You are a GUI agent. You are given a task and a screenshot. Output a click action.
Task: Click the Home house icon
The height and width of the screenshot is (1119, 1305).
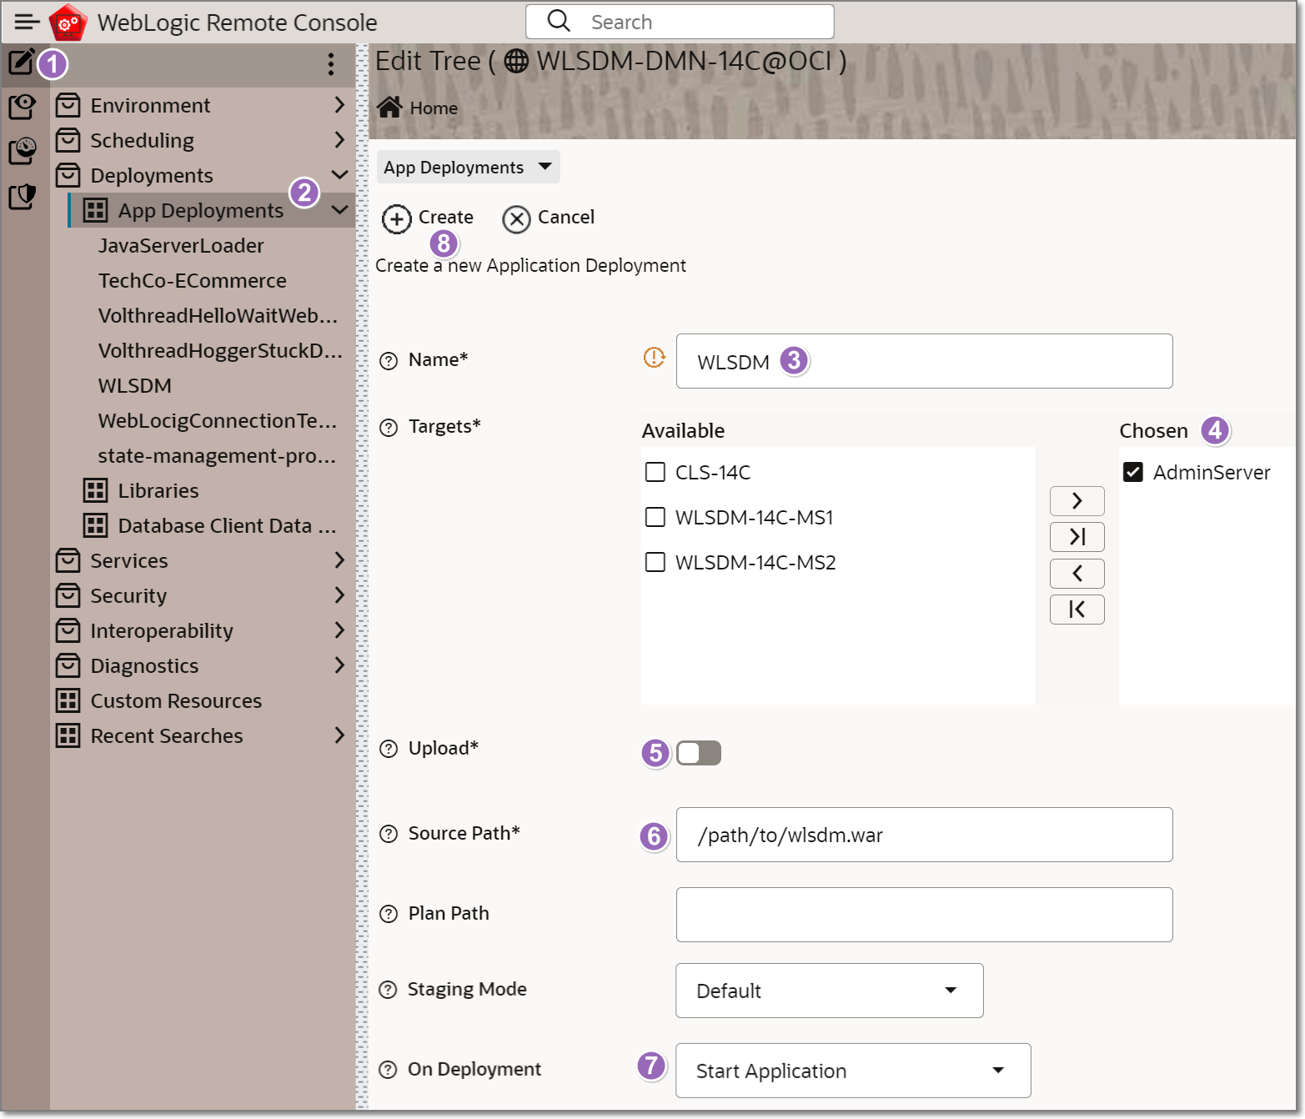point(389,108)
